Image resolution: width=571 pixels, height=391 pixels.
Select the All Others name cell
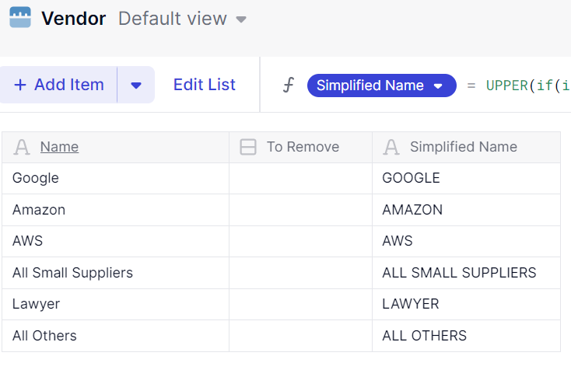pyautogui.click(x=115, y=336)
